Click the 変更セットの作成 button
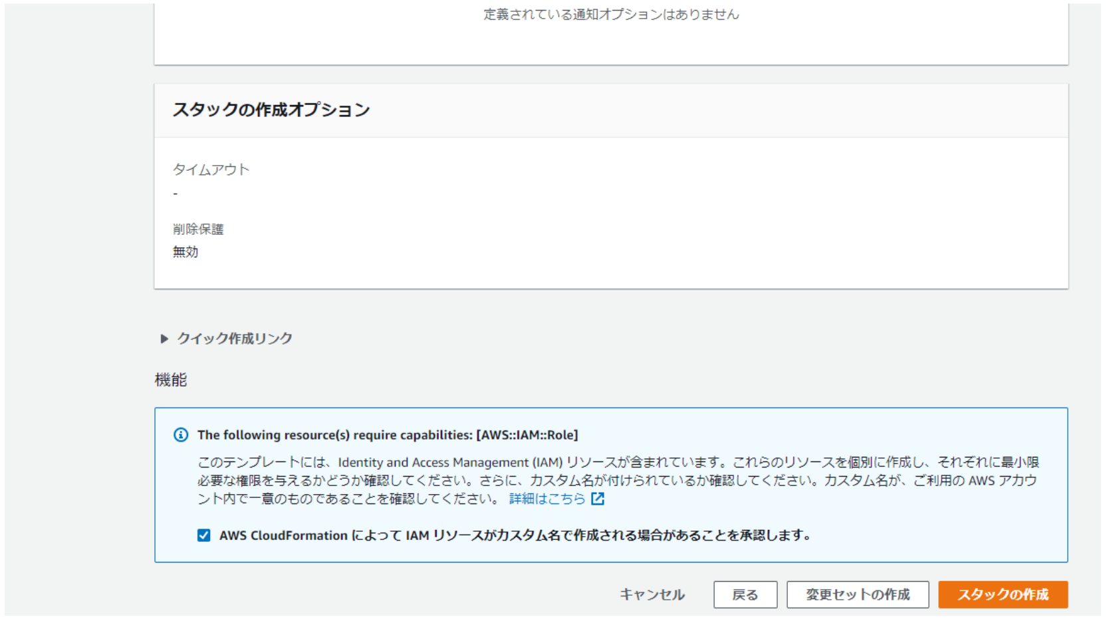Image resolution: width=1107 pixels, height=625 pixels. click(858, 594)
